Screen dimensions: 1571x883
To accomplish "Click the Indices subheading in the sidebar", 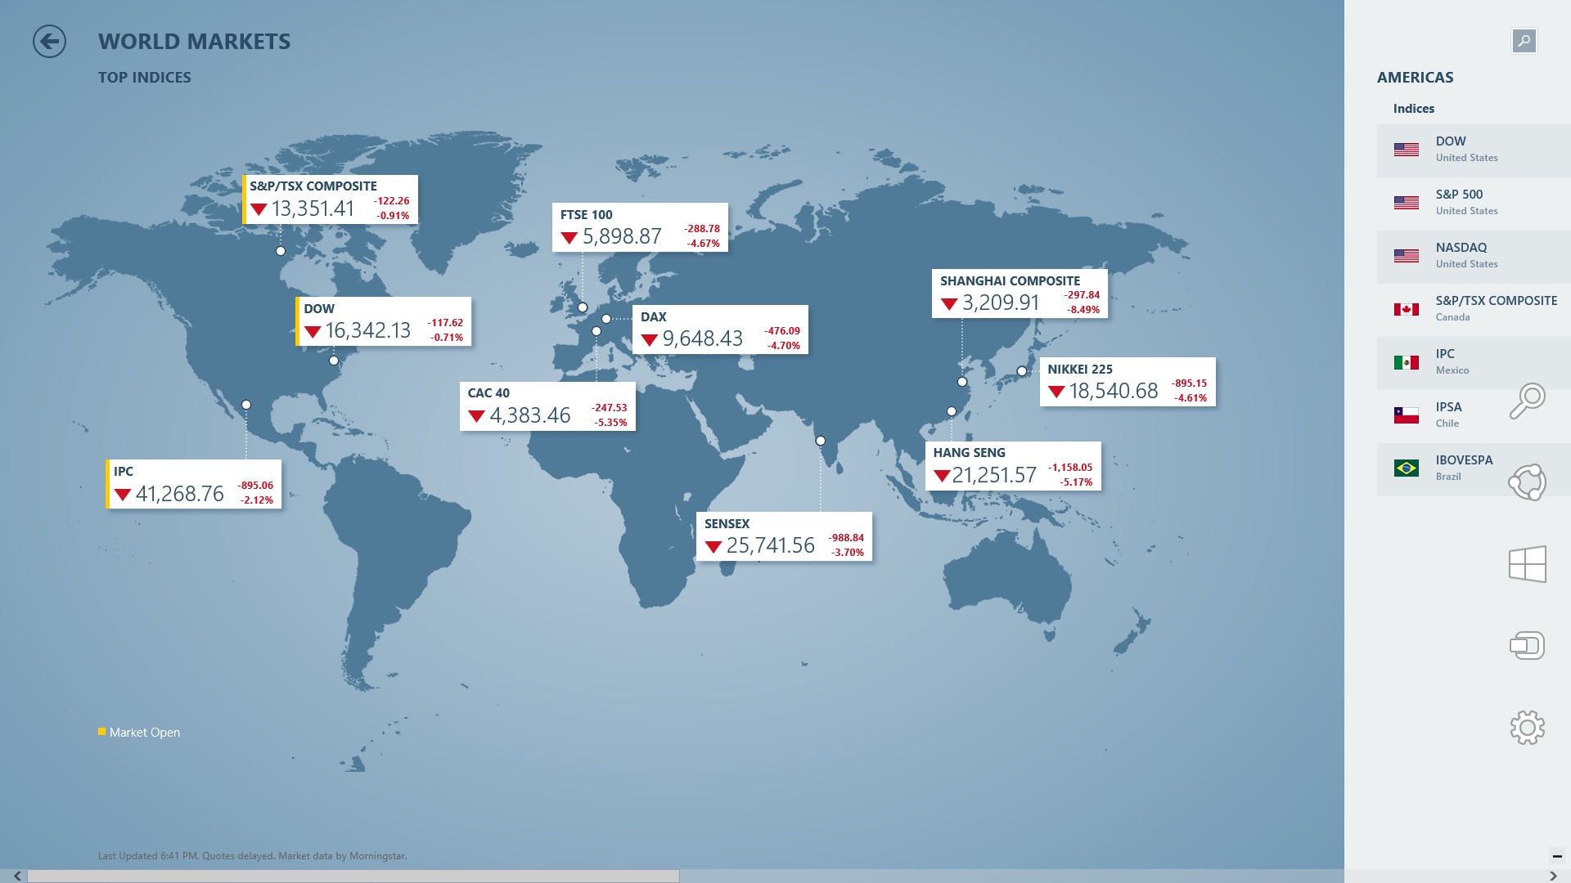I will [x=1414, y=109].
